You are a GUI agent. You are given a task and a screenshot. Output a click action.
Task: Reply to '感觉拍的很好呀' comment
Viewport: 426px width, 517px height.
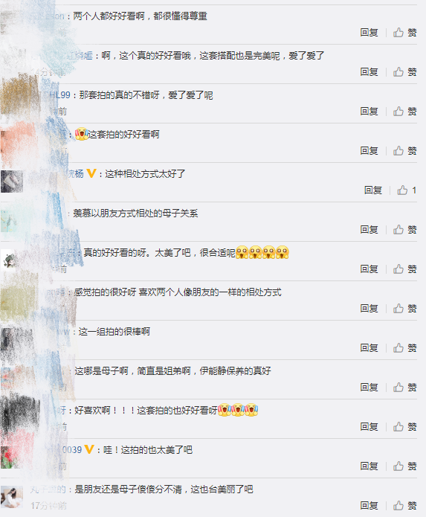tap(369, 308)
